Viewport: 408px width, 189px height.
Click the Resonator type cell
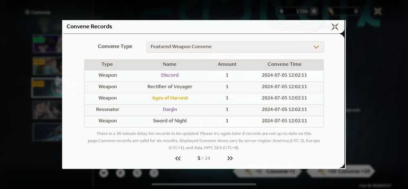coord(107,109)
